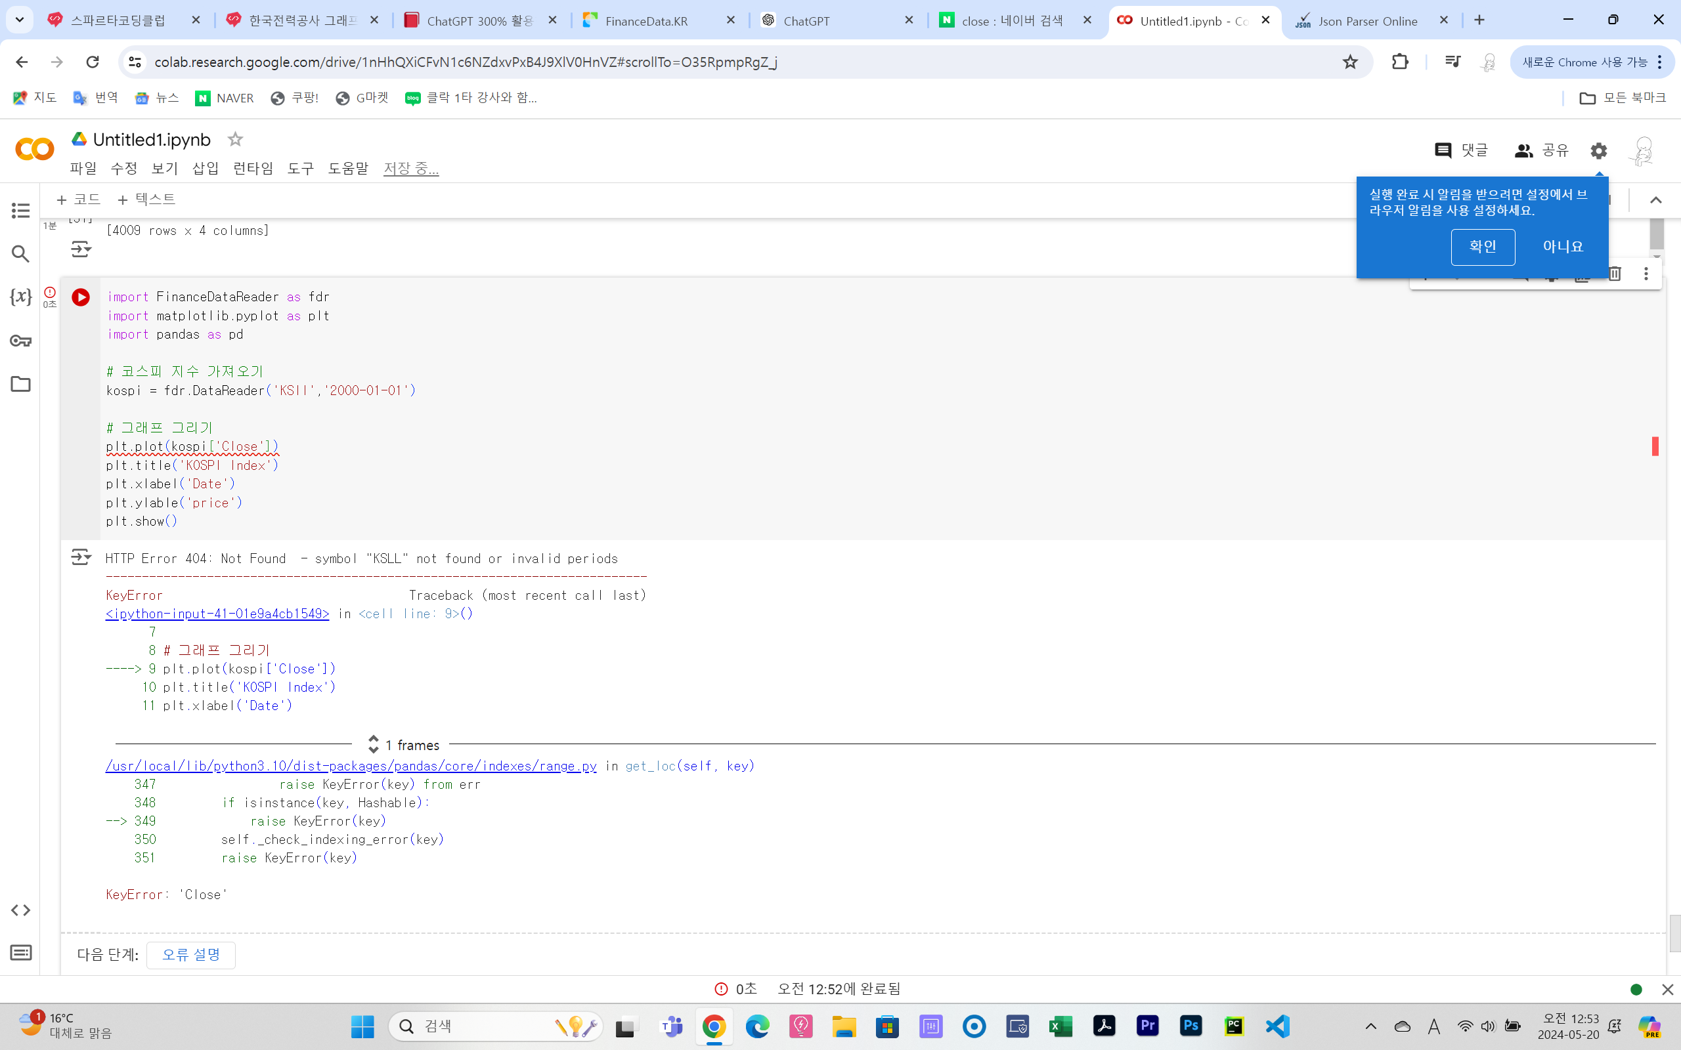Open the 런타임 menu
This screenshot has height=1050, width=1681.
(x=253, y=168)
